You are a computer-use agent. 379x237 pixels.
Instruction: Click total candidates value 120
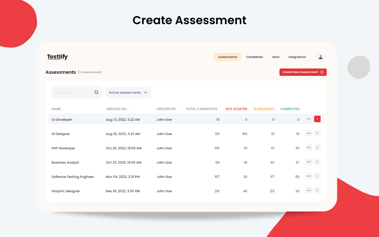(x=217, y=134)
